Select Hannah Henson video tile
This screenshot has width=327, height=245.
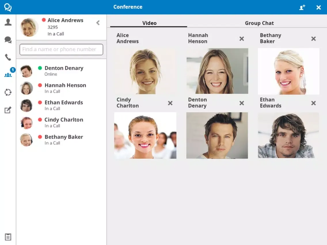(x=217, y=71)
